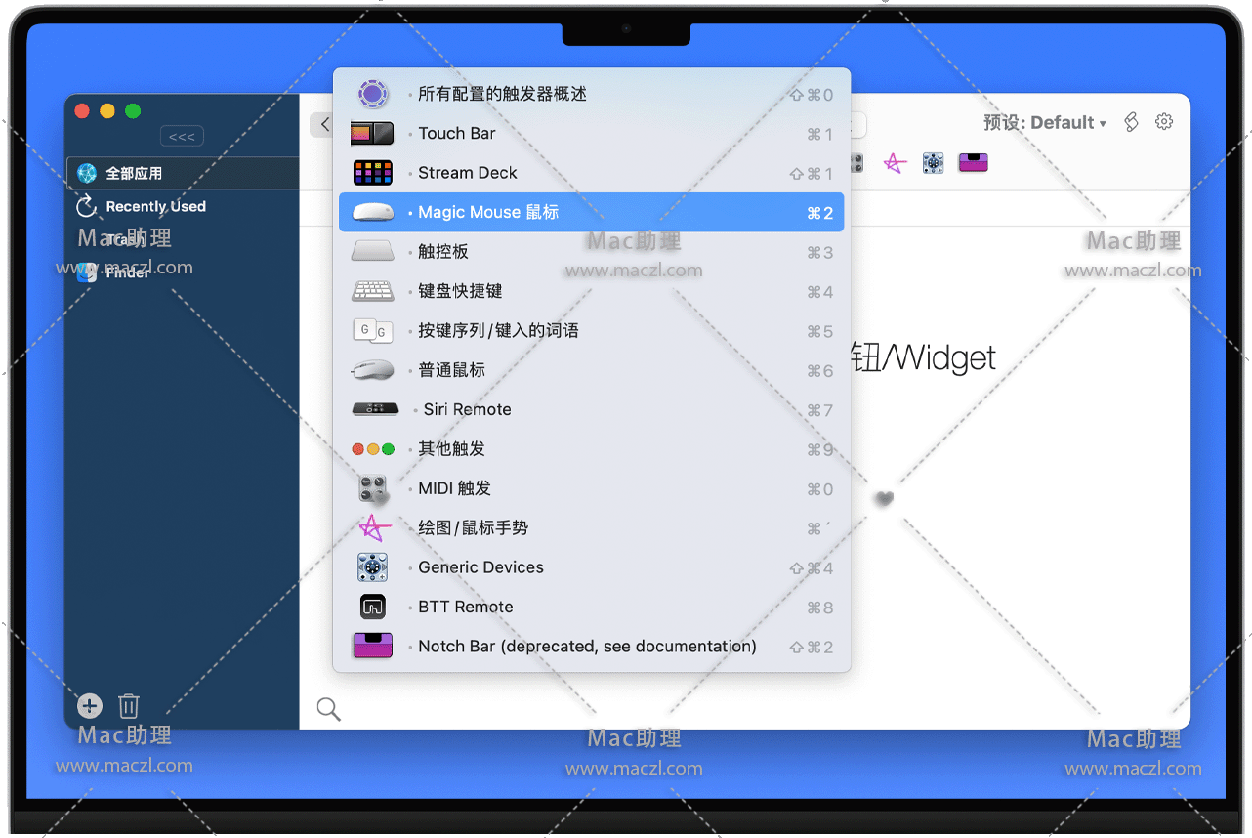Click the purple Notch Bar icon in the toolbar
The image size is (1252, 838).
point(973,163)
